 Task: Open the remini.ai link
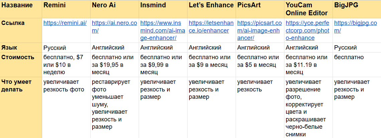tap(65, 23)
